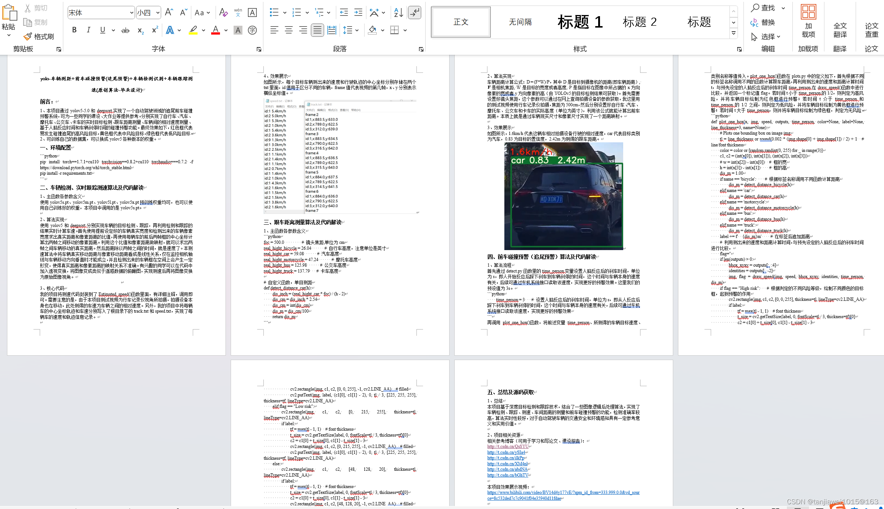Center align the paragraph
Screen dimensions: 884x509
tap(289, 30)
